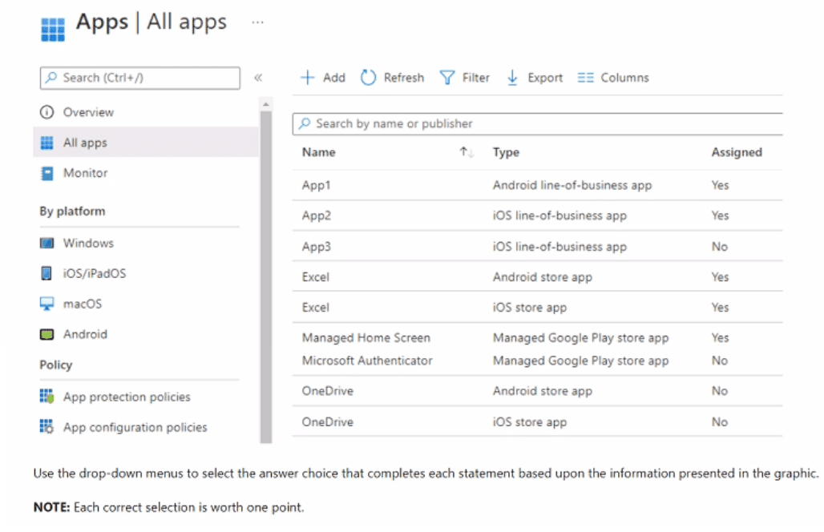Open the Filter funnel icon
Image resolution: width=824 pixels, height=532 pixels.
pyautogui.click(x=447, y=78)
